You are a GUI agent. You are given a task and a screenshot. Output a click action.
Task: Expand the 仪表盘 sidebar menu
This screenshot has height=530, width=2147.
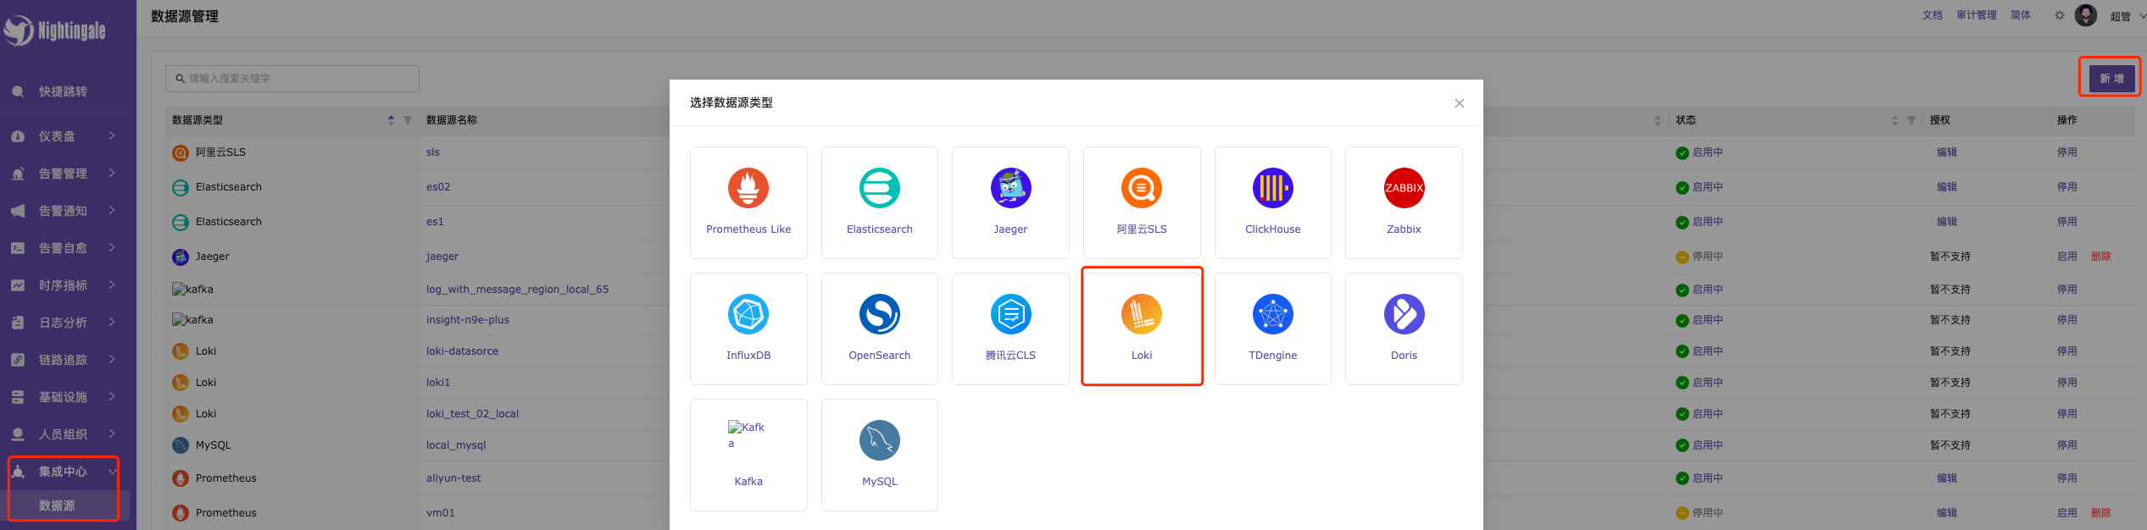tap(64, 136)
